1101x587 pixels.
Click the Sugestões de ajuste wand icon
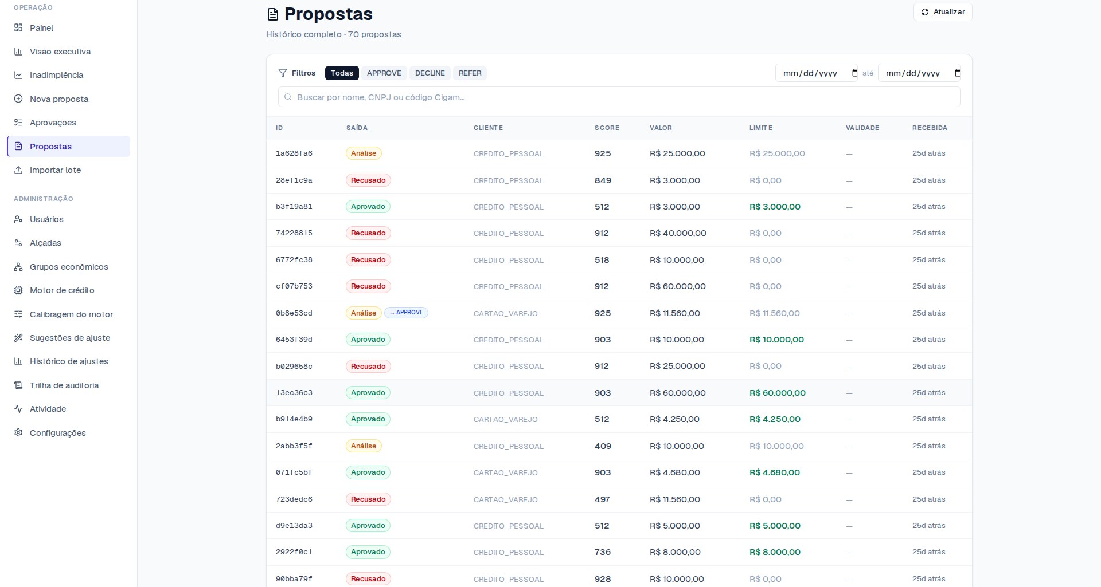click(x=18, y=338)
